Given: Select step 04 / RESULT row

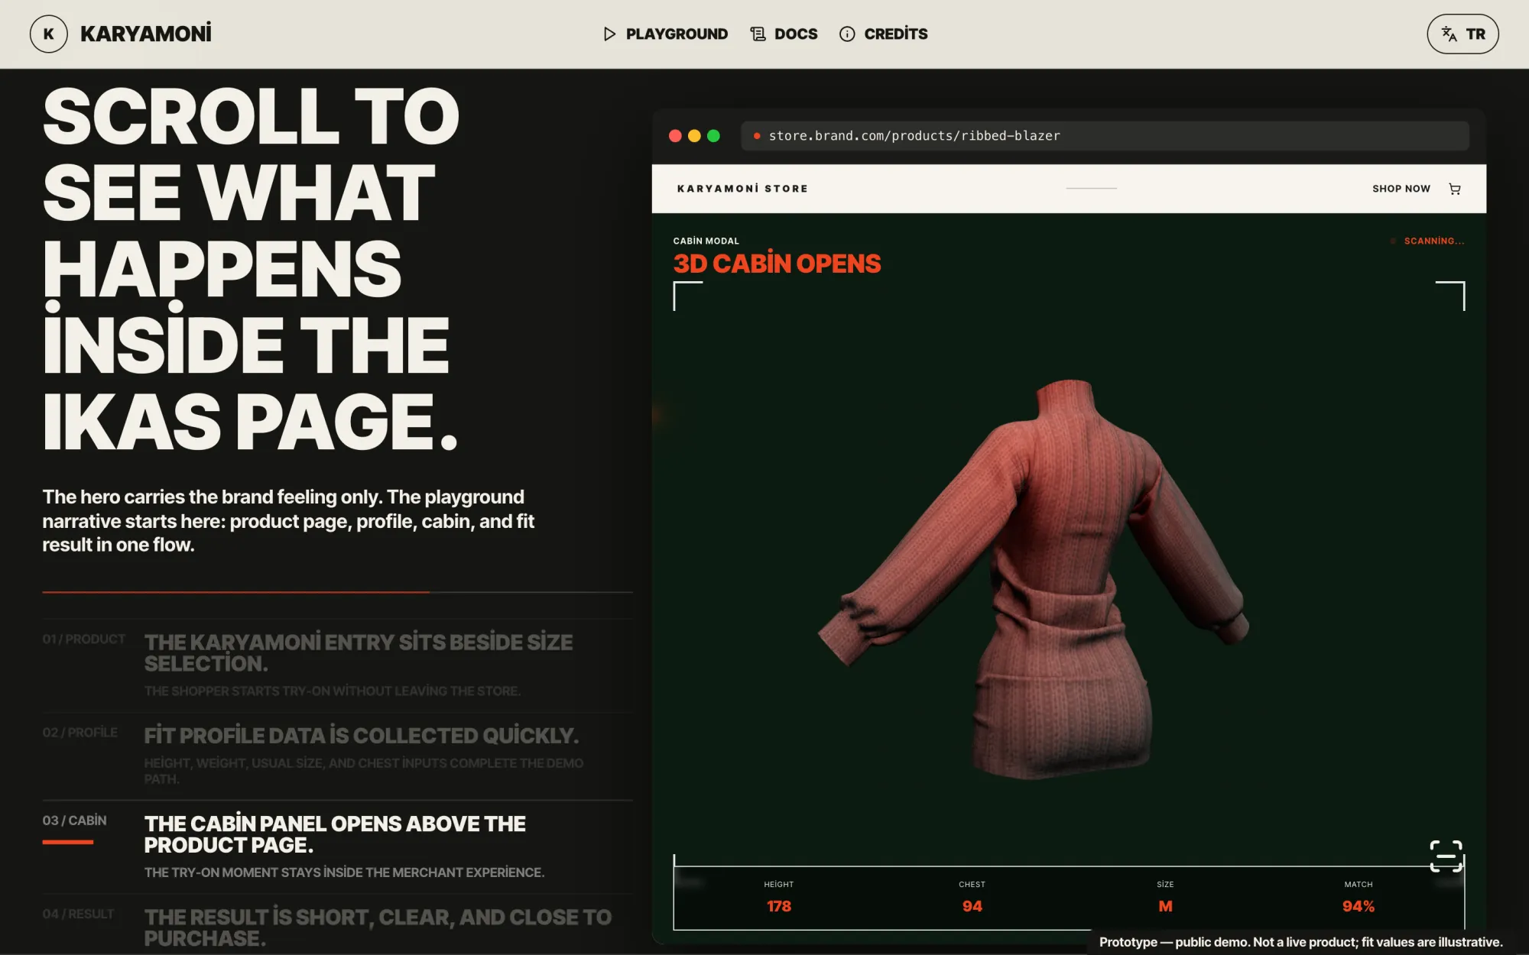Looking at the screenshot, I should [337, 924].
